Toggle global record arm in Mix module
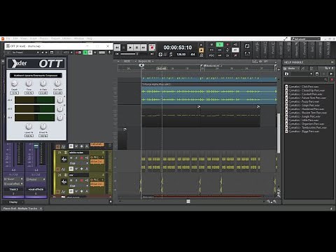336x252 pixels. tap(227, 45)
